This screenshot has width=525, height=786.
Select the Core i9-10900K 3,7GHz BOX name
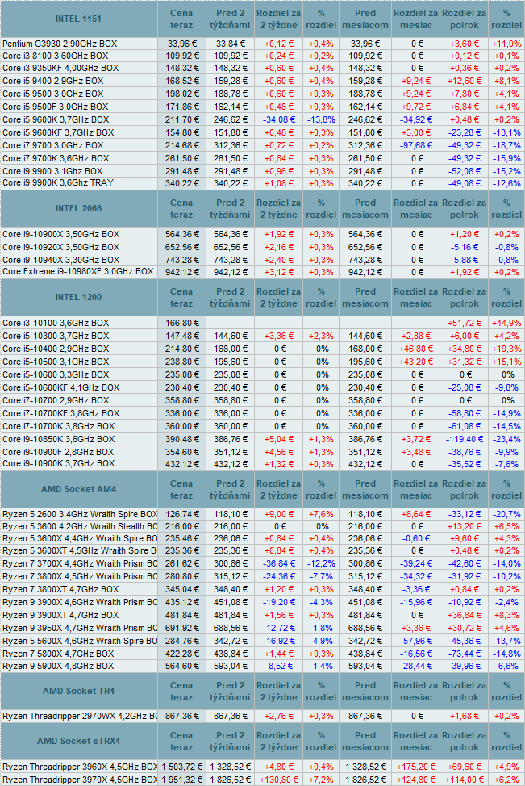coord(58,464)
